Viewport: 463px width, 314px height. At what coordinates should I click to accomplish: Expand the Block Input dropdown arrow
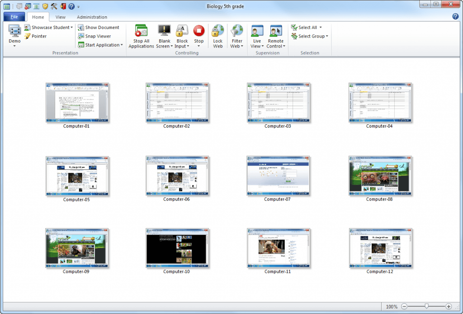(188, 46)
